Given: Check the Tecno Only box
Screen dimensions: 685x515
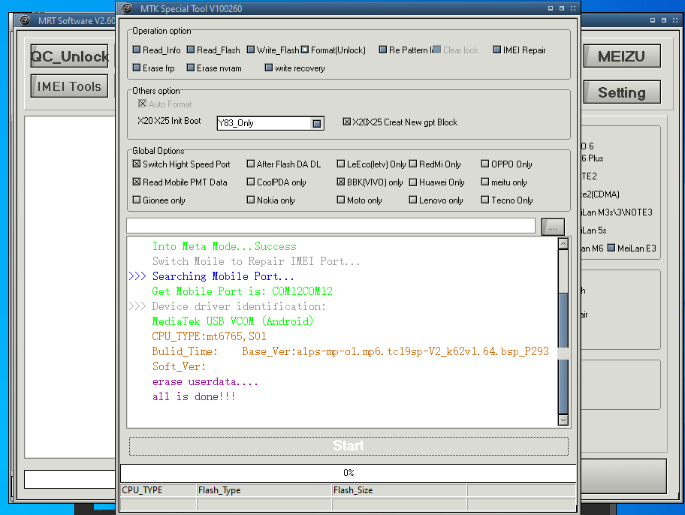Looking at the screenshot, I should point(485,200).
